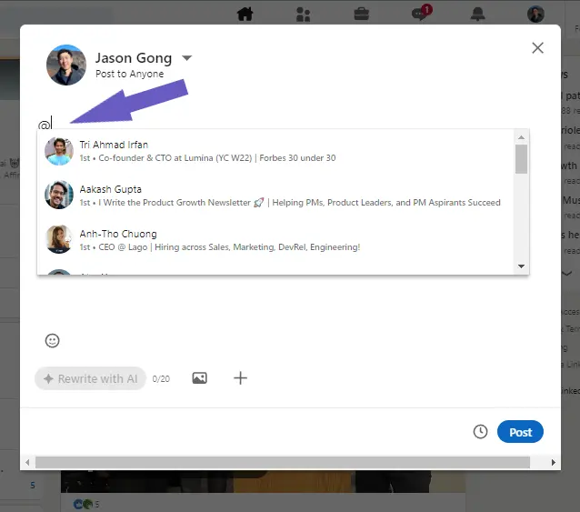Click the suggestion list scroll down arrow
This screenshot has width=580, height=512.
[x=521, y=266]
